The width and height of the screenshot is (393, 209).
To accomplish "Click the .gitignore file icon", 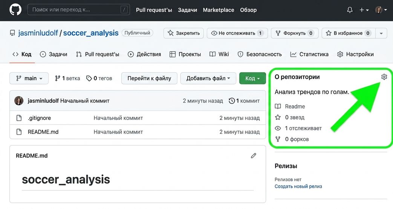I will 19,118.
